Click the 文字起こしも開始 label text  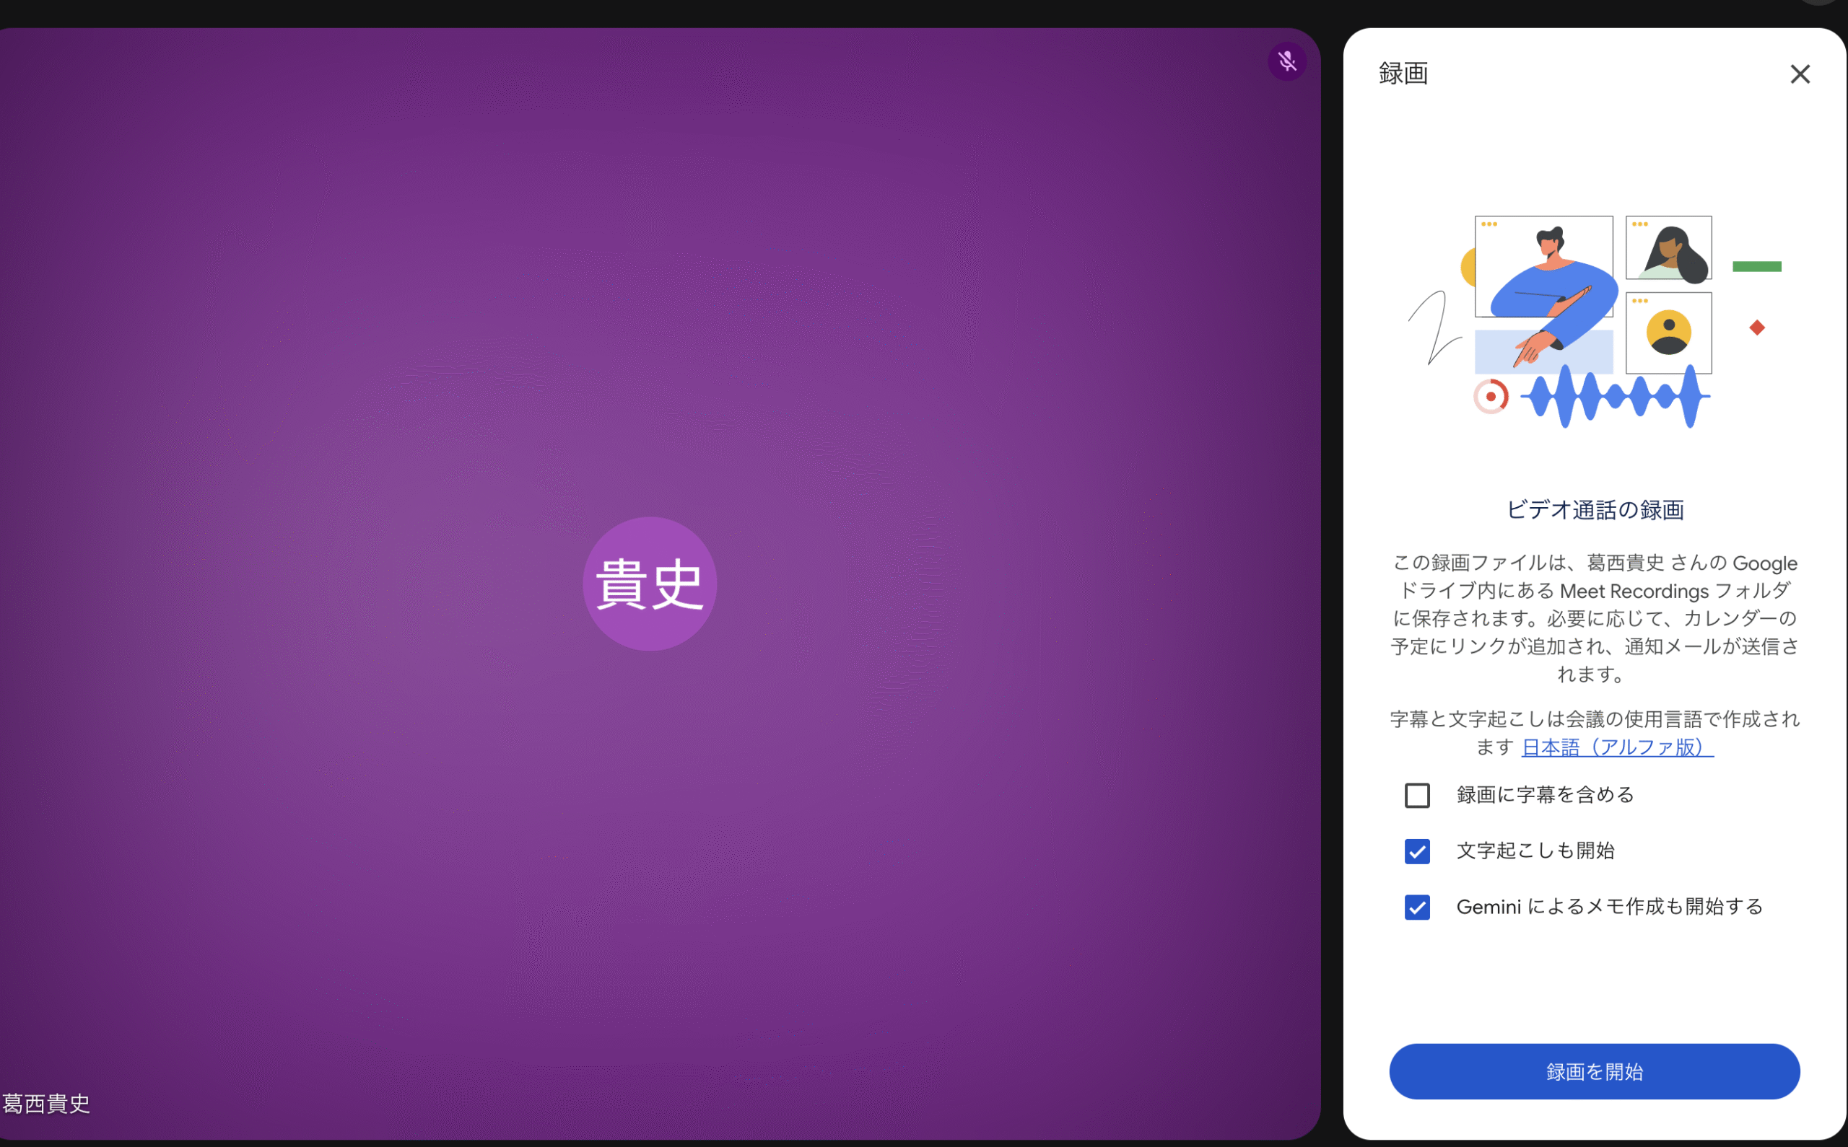pos(1535,851)
